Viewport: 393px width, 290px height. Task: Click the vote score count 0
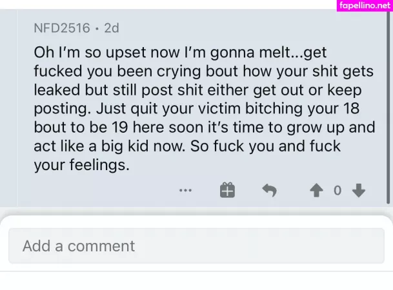pos(338,190)
